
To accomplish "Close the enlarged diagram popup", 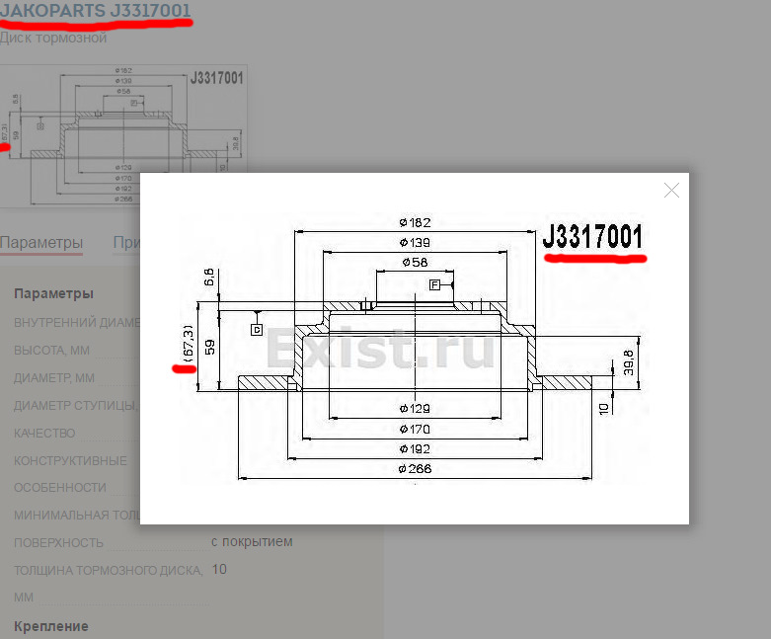I will [x=671, y=191].
